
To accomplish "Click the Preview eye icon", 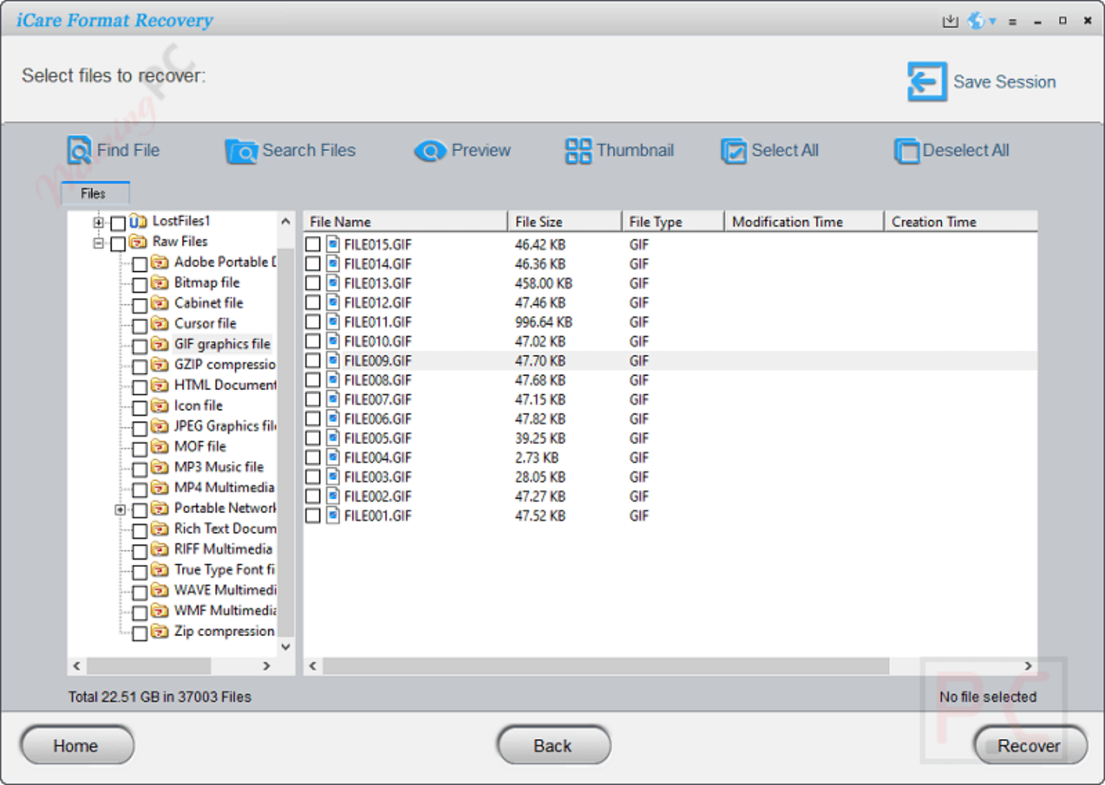I will (430, 151).
